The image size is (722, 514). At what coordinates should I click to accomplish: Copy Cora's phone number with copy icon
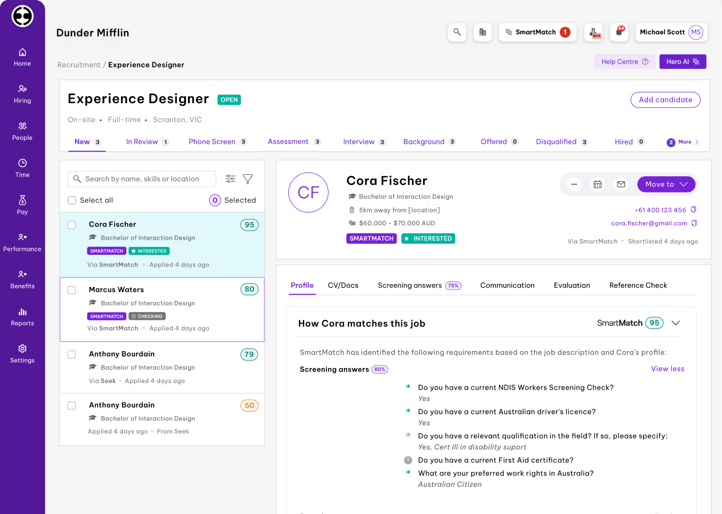[693, 210]
